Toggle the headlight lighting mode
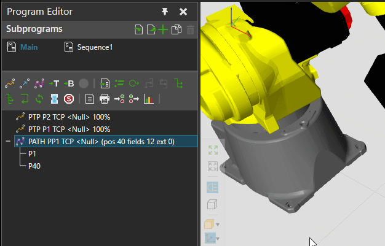This screenshot has height=246, width=385. tap(212, 188)
